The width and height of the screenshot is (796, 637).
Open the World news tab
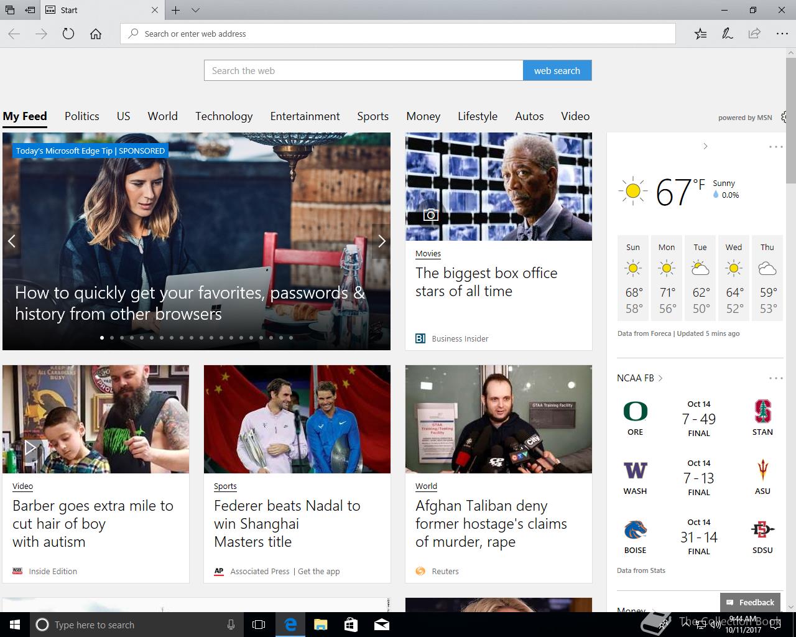click(x=162, y=116)
